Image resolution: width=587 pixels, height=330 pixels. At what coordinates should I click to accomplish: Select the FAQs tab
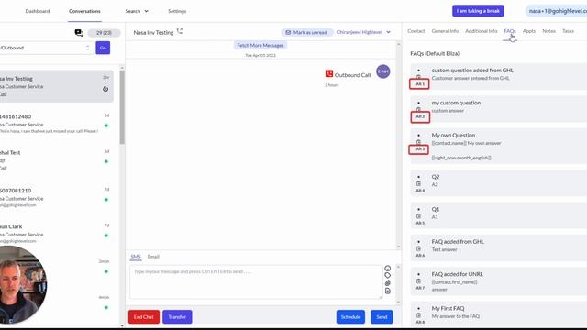pos(510,31)
